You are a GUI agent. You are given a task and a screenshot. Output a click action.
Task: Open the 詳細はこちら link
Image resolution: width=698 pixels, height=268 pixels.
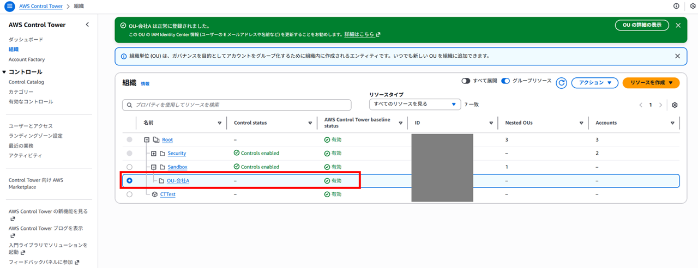[359, 34]
